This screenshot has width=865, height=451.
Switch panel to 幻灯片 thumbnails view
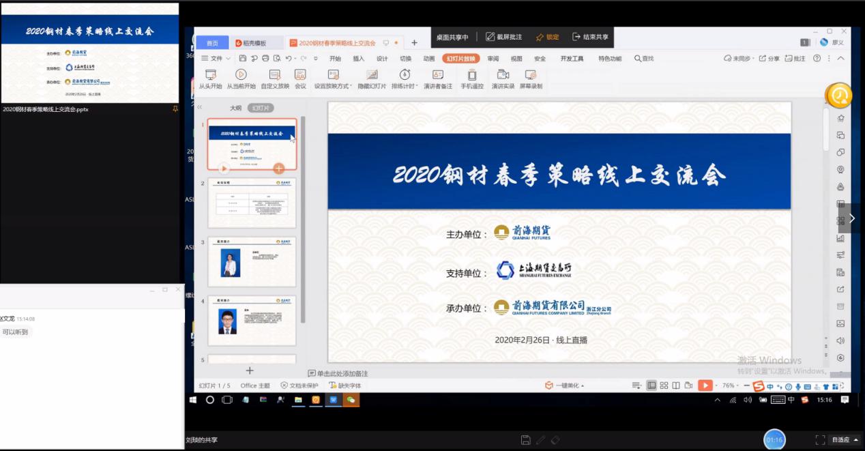point(260,108)
